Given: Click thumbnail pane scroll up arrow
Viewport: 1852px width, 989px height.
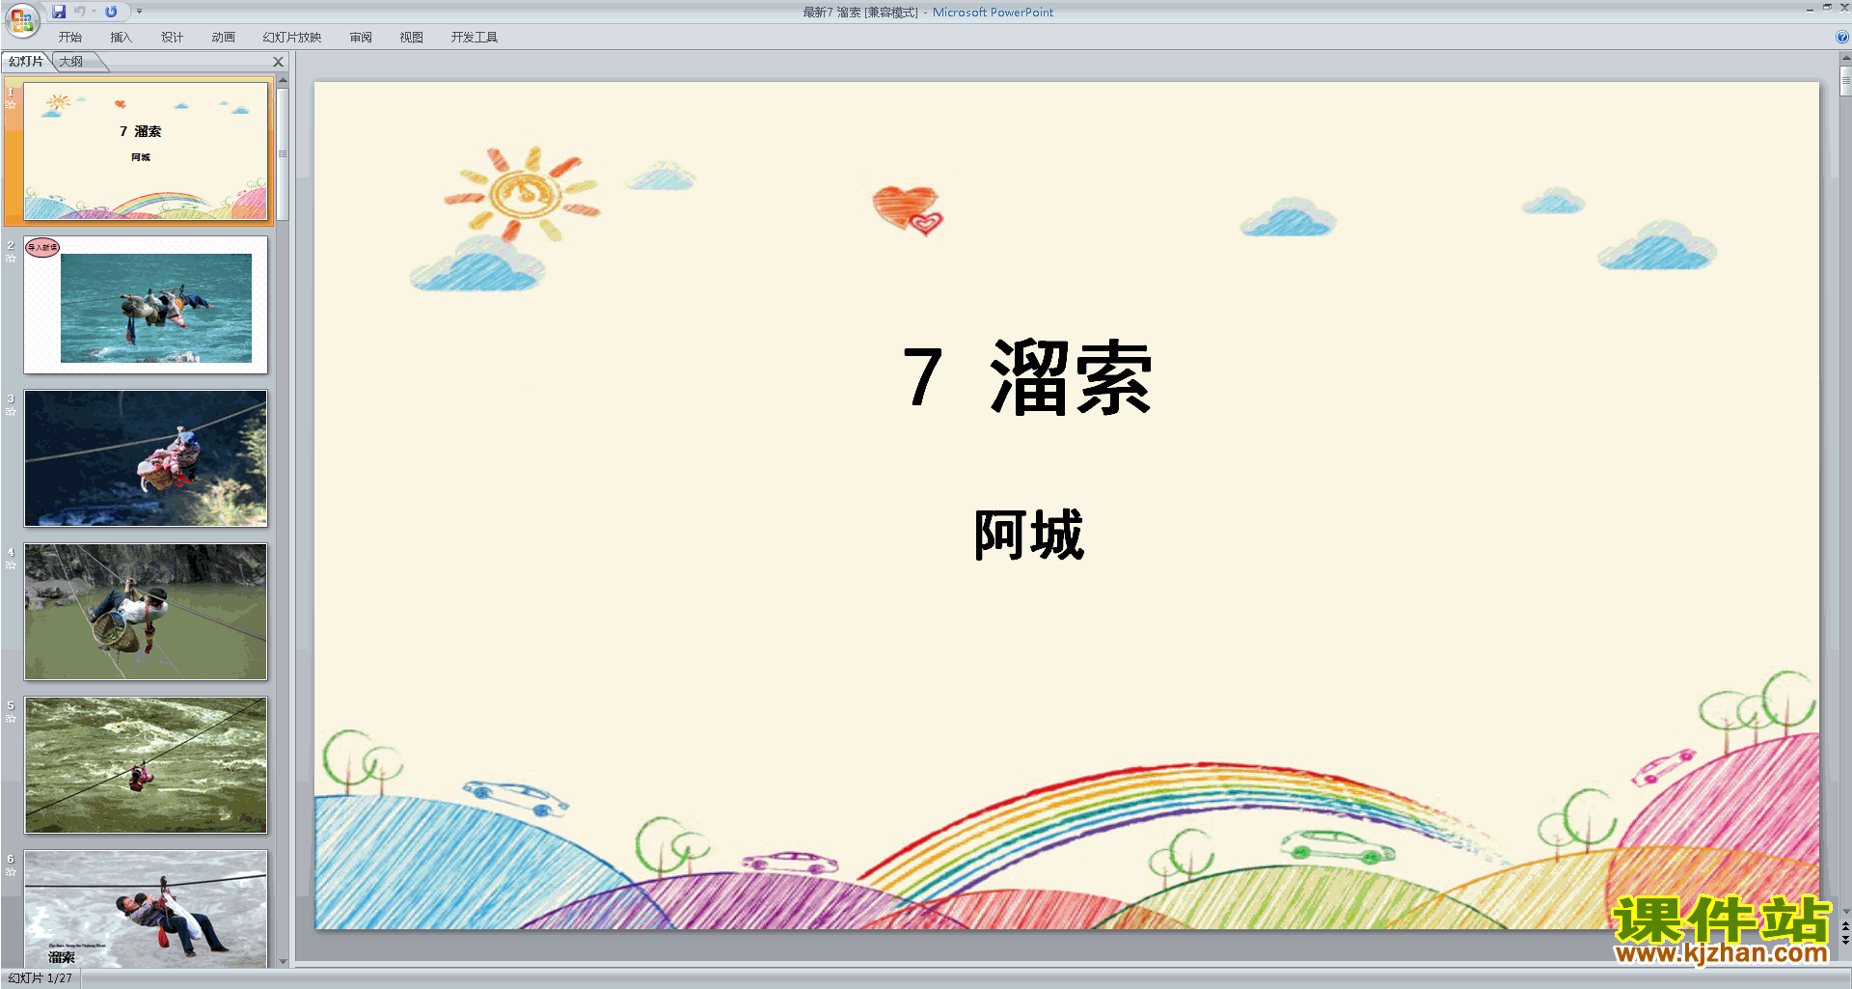Looking at the screenshot, I should click(x=283, y=81).
